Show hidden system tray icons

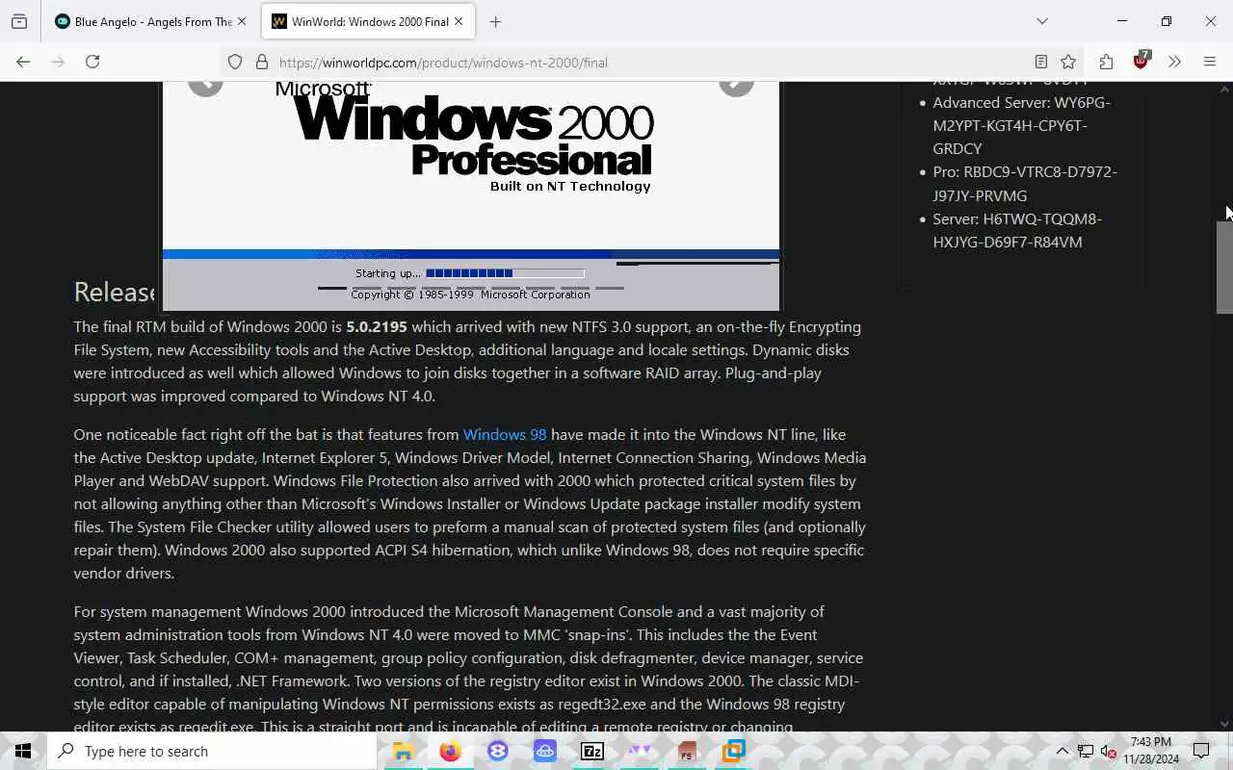(x=1062, y=751)
